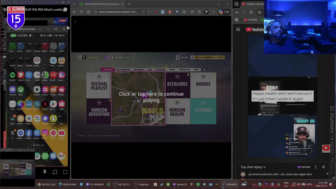The width and height of the screenshot is (336, 189).
Task: Add the Xbox page to favorites
Action: coord(149,12)
